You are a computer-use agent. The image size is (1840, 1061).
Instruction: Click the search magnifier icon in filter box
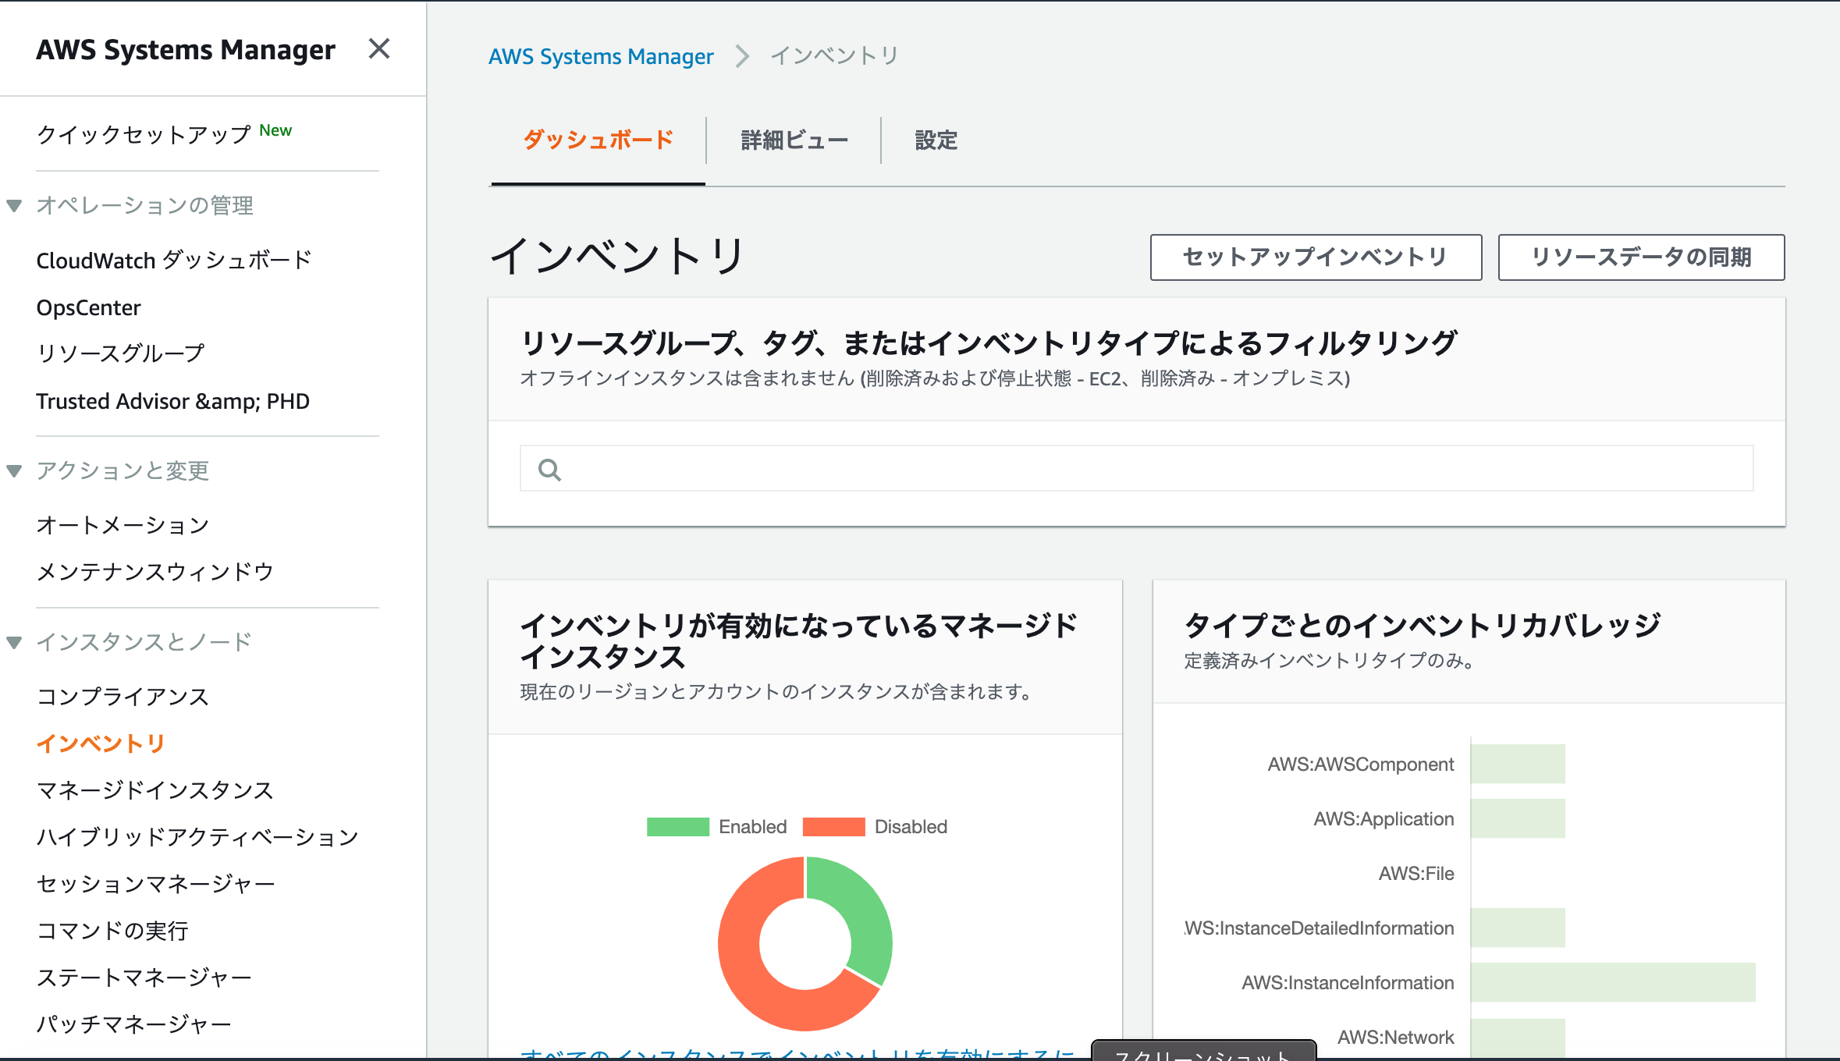(x=549, y=470)
